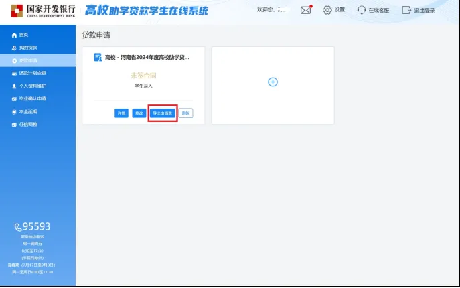Click the 修改 button on the loan card
Viewport: 460px width, 288px height.
click(x=139, y=113)
